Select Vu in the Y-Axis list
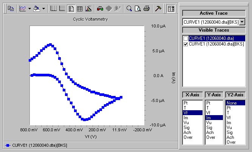 tap(214, 123)
